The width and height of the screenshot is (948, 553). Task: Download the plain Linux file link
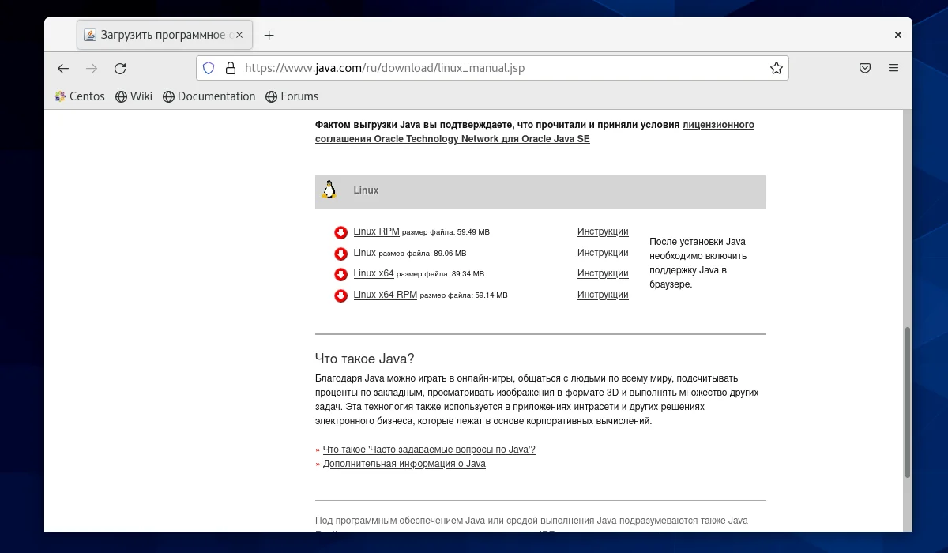pyautogui.click(x=364, y=253)
